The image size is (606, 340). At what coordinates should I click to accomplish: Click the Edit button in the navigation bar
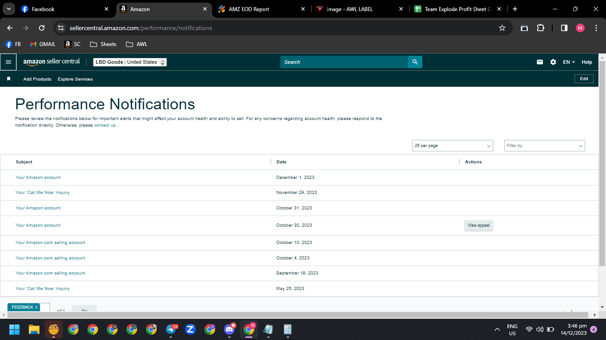pyautogui.click(x=584, y=79)
